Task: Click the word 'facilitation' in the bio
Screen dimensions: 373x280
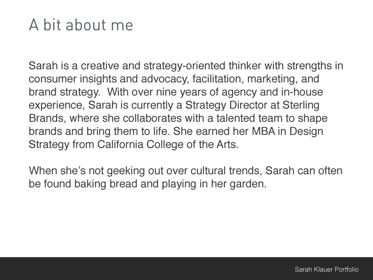Action: [x=218, y=79]
